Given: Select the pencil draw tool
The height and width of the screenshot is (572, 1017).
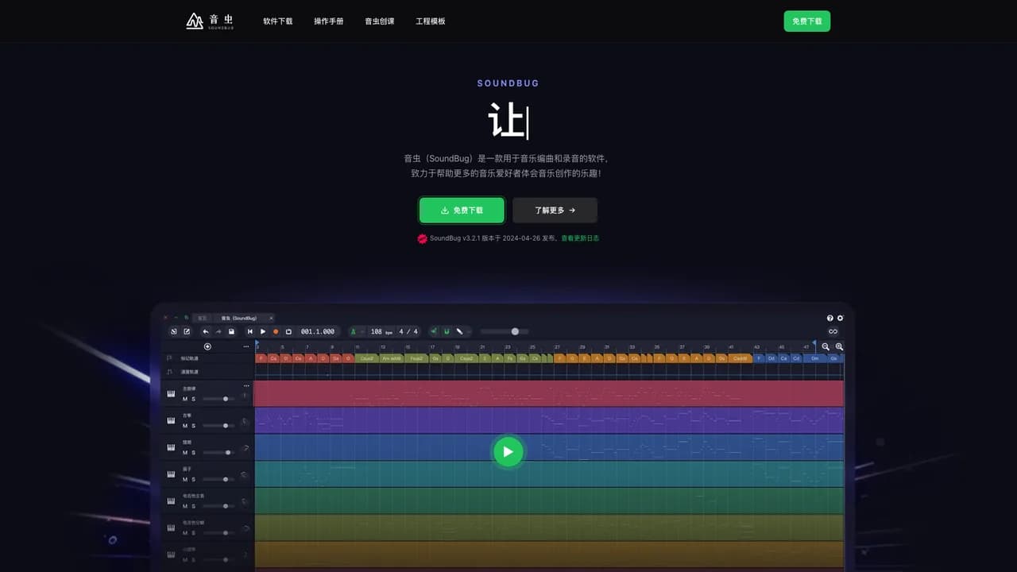Looking at the screenshot, I should pos(459,331).
